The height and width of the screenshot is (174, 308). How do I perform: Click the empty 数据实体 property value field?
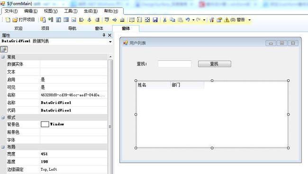pos(73,64)
